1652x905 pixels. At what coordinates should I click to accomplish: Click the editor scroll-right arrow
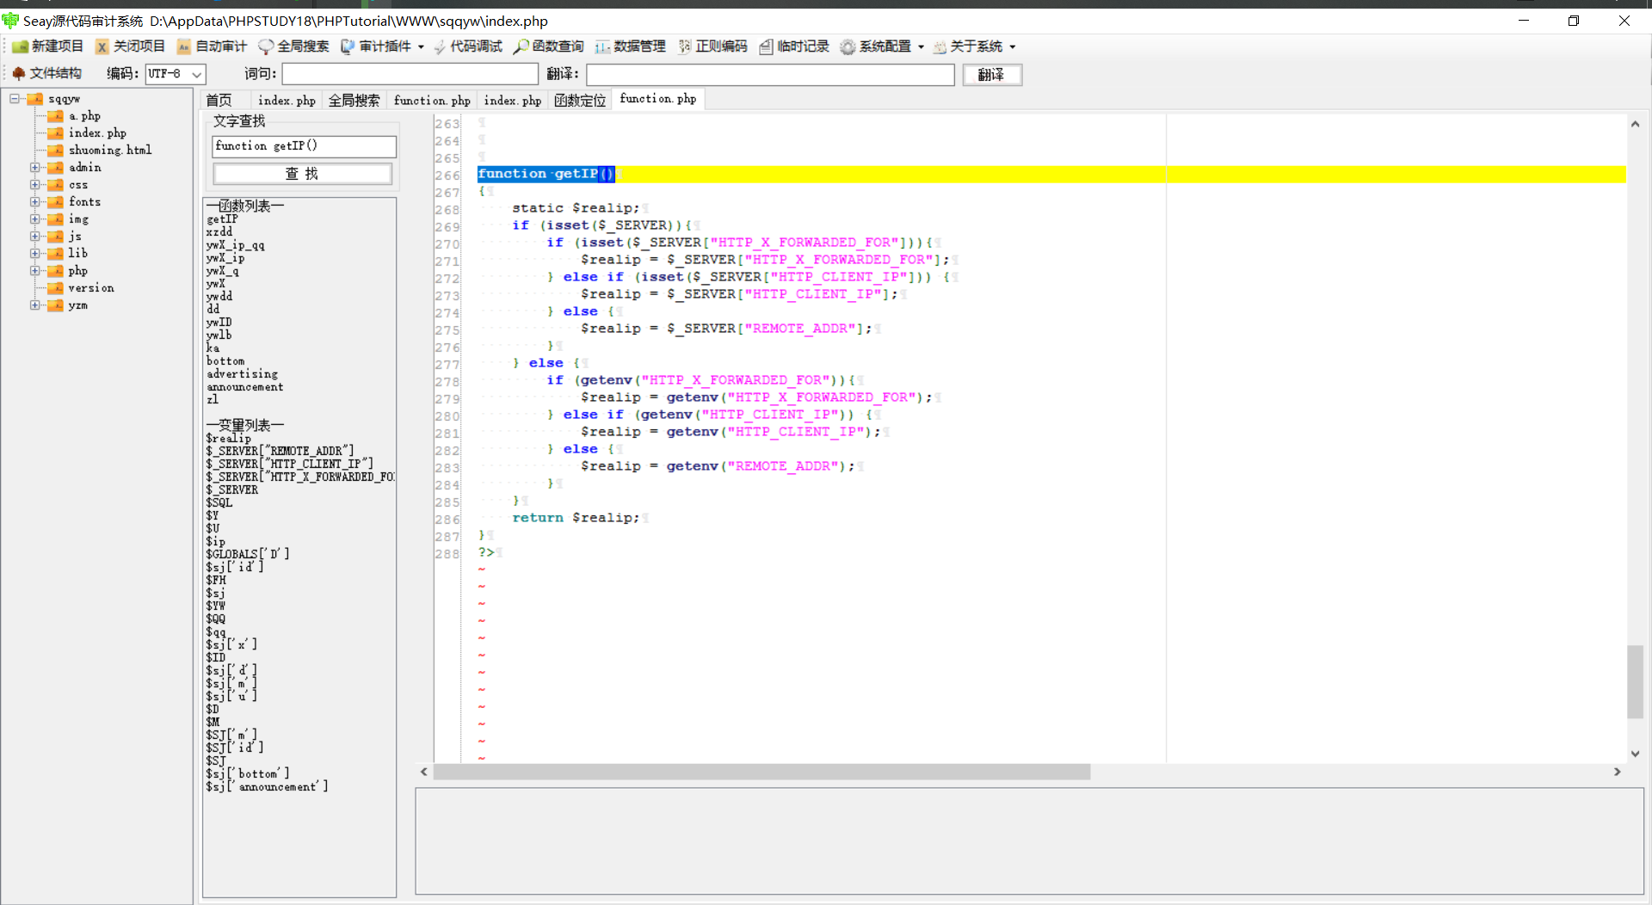coord(1617,773)
